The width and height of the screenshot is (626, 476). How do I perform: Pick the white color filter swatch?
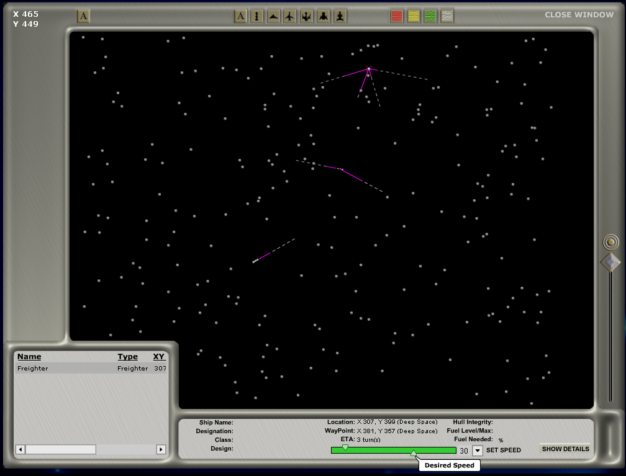[447, 16]
